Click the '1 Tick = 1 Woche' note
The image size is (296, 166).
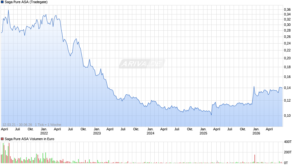pyautogui.click(x=48, y=125)
